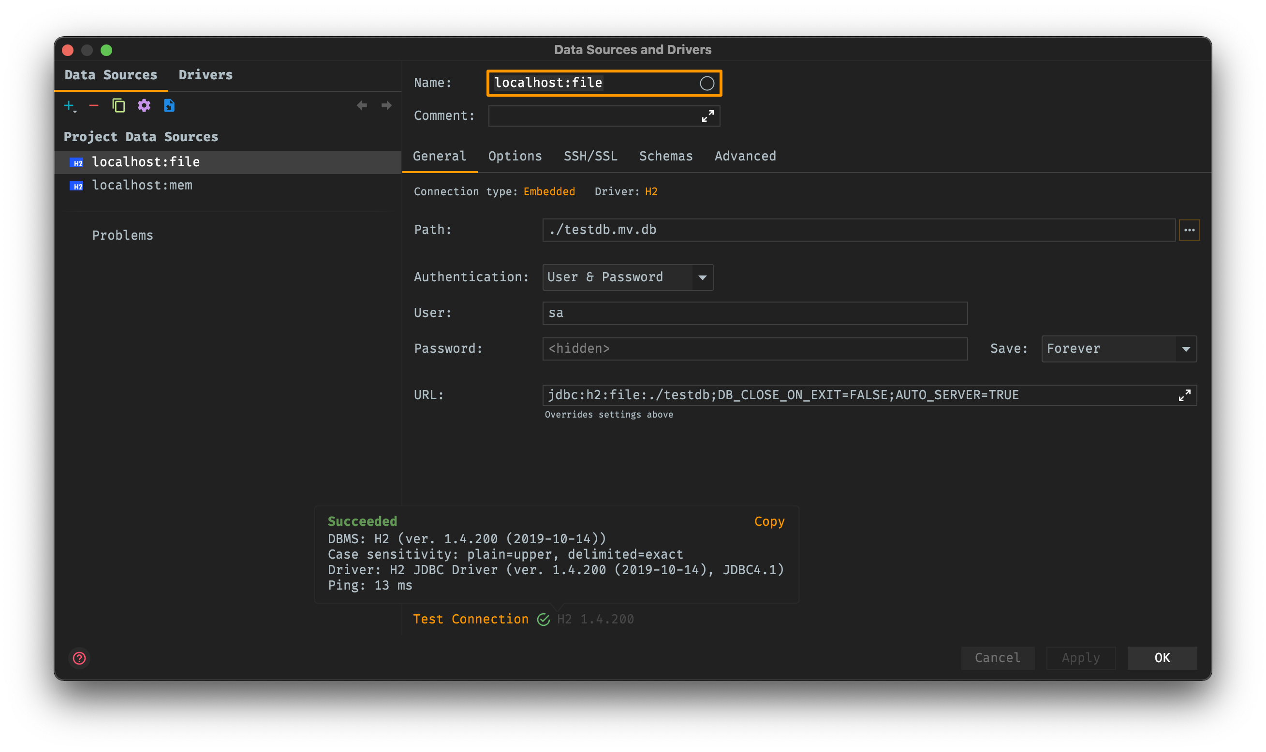Click the Test Connection link
This screenshot has height=752, width=1266.
click(x=471, y=619)
